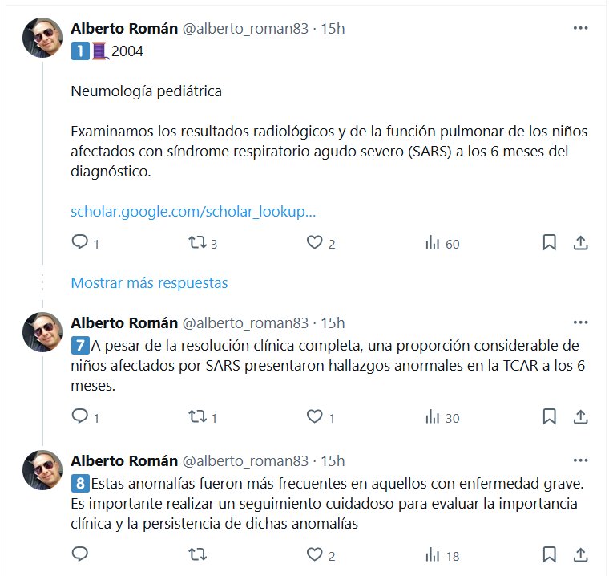609x576 pixels.
Task: Like tweet 7 about TCAR findings
Action: coord(315,417)
